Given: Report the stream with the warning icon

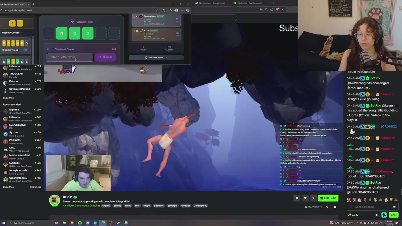Looking at the screenshot, I should tap(335, 207).
